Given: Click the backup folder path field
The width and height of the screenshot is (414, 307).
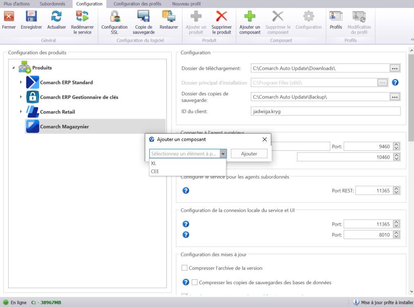Looking at the screenshot, I should pyautogui.click(x=320, y=97).
